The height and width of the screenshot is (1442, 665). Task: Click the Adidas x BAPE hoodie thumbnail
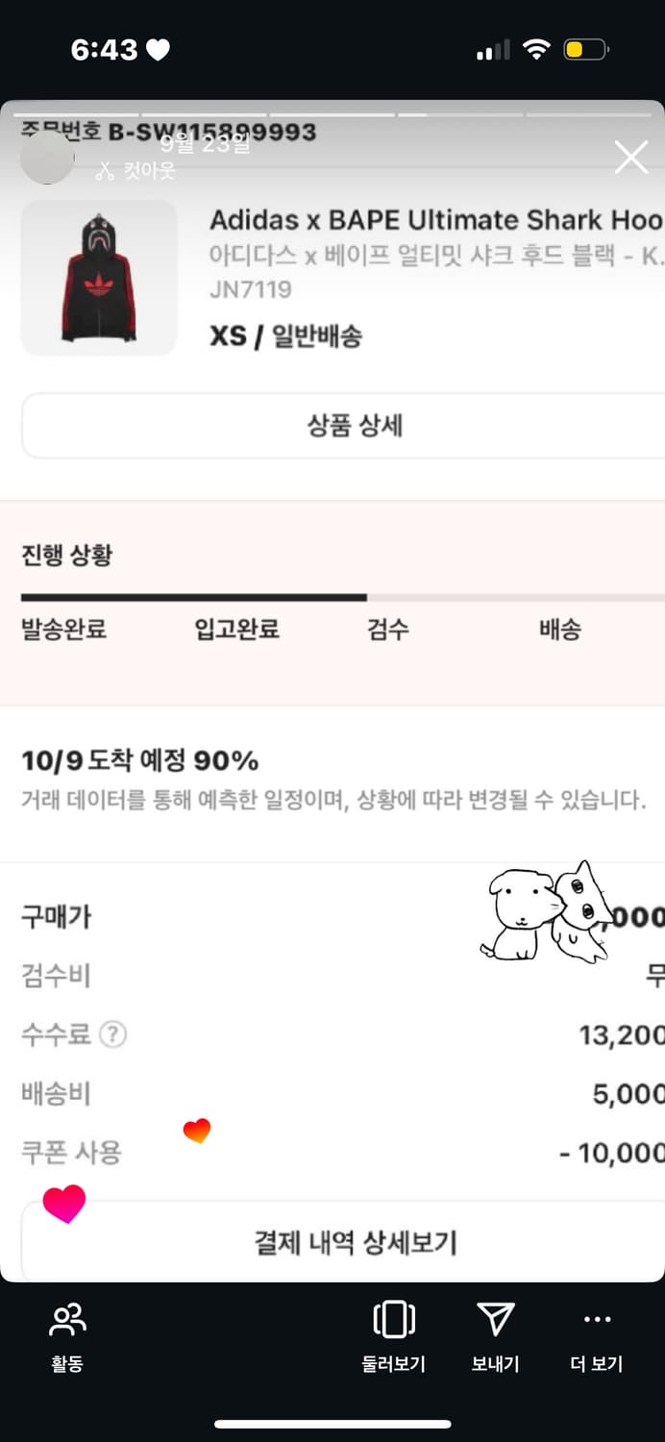(99, 278)
